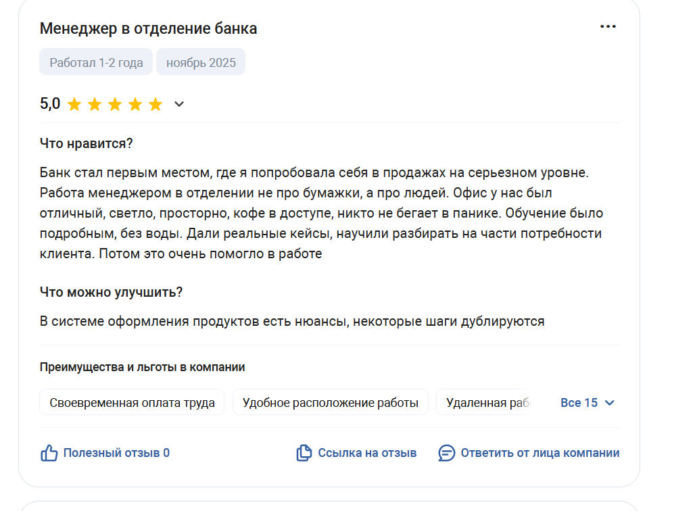Click the "ноябрь 2025" date tag
Image resolution: width=695 pixels, height=511 pixels.
tap(201, 63)
